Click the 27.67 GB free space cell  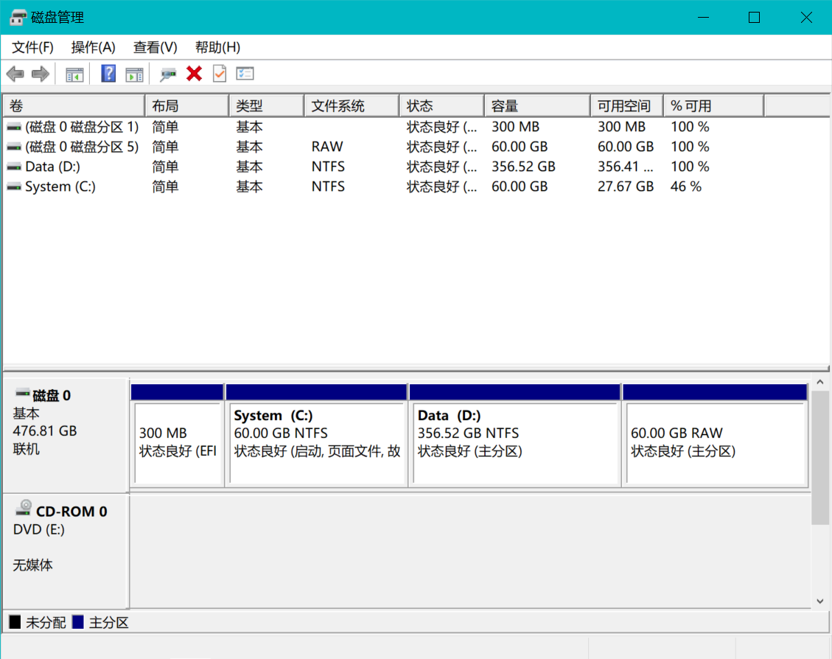626,186
